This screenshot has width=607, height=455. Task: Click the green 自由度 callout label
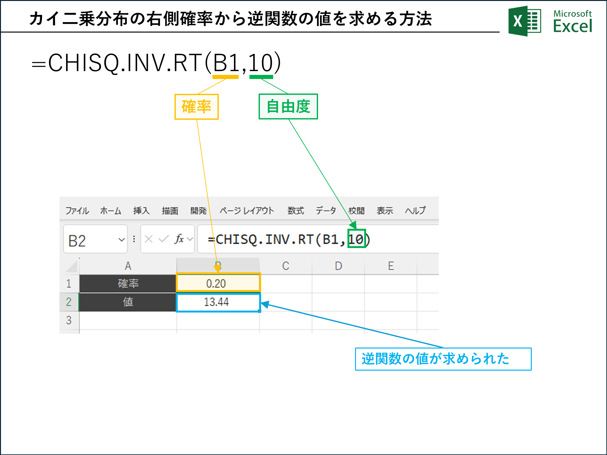[x=288, y=106]
